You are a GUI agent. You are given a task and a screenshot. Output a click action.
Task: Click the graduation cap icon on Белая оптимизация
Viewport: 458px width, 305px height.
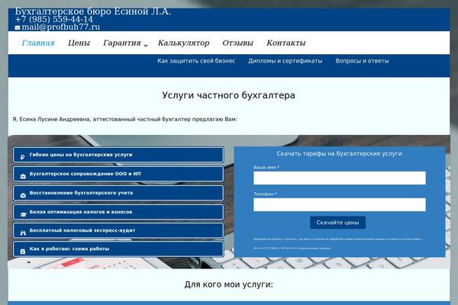[24, 214]
